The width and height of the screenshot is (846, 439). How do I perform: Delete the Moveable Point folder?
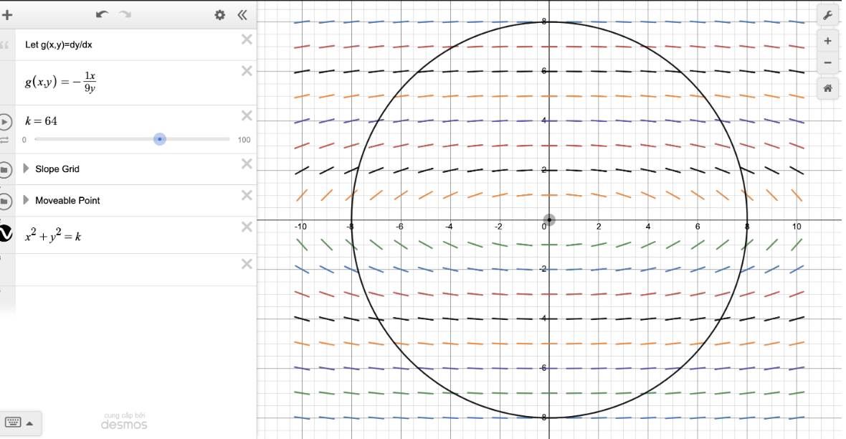(247, 195)
